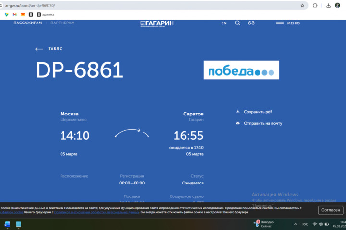Click Сохранить pdf download link
Viewport: 346px width, 230px height.
point(257,112)
